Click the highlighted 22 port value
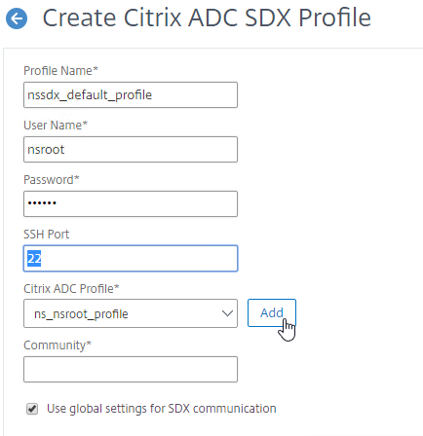 coord(34,259)
